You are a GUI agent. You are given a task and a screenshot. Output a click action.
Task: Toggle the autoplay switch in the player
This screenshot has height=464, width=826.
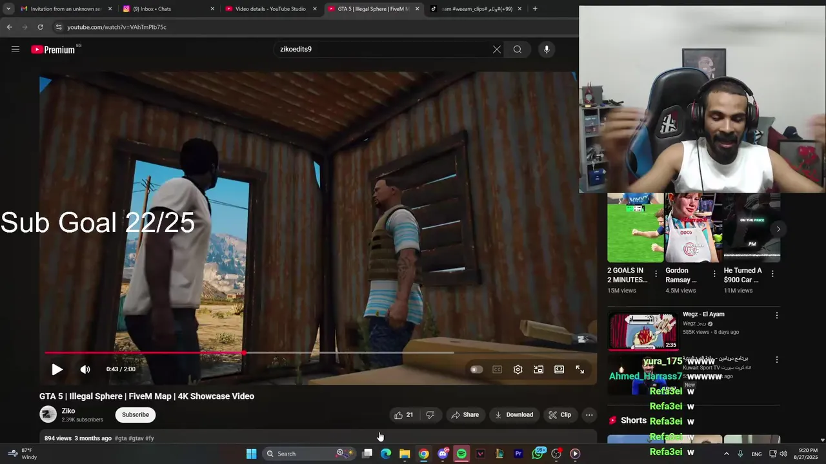[476, 369]
